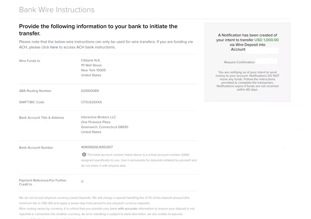
Task: Click the 'Bank Account Title & Address' label
Action: tap(41, 118)
